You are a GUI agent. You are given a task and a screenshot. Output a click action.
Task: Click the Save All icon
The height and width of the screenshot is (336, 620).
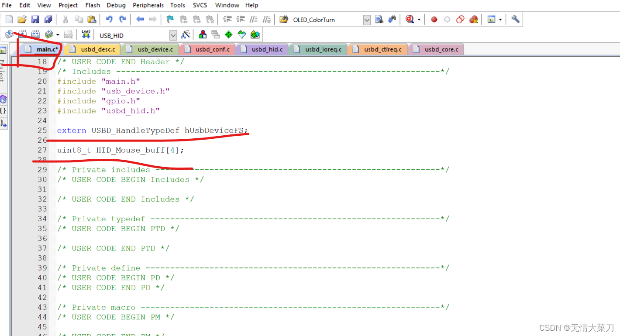pyautogui.click(x=48, y=20)
